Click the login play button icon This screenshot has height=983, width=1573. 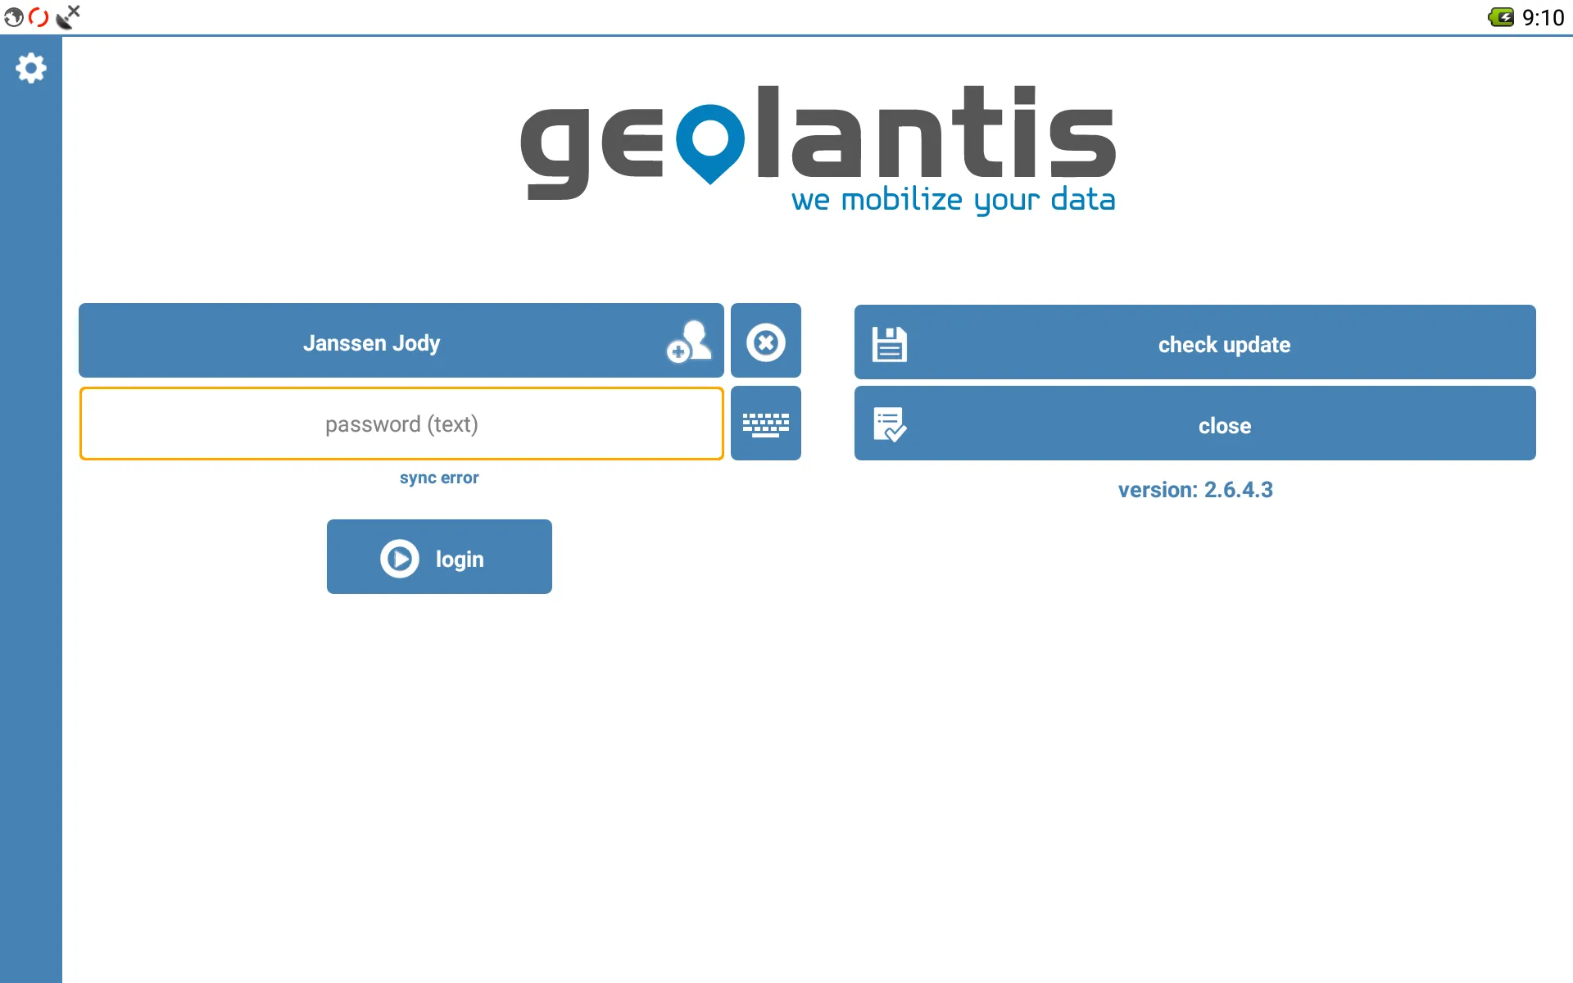tap(399, 556)
